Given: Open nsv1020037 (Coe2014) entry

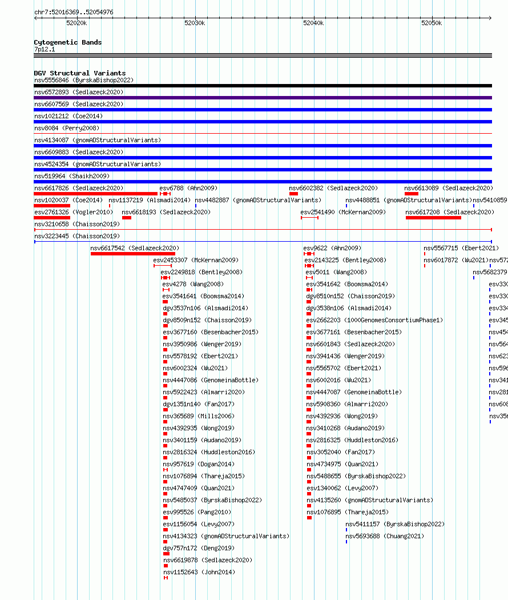Looking at the screenshot, I should pos(68,200).
